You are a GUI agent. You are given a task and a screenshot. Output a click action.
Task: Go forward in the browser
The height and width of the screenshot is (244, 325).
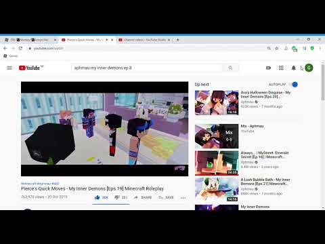click(x=13, y=48)
